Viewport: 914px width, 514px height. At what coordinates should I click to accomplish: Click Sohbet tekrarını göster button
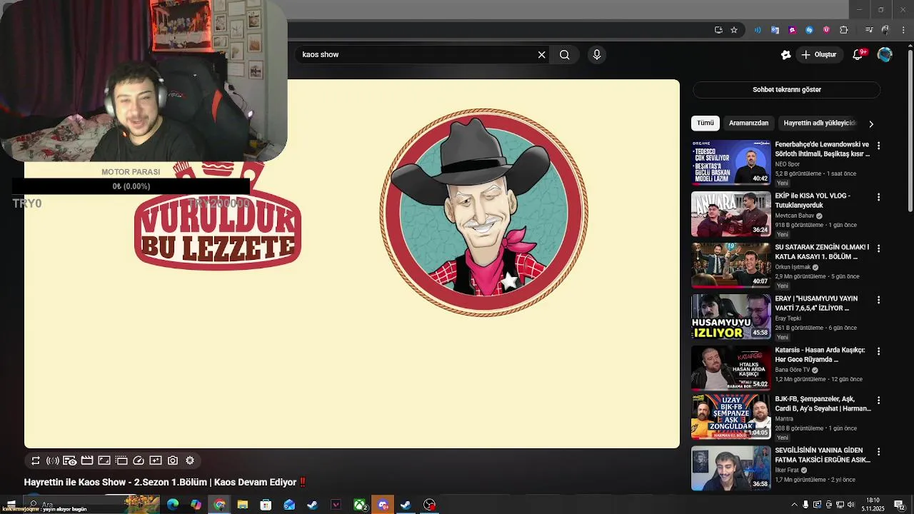coord(787,90)
